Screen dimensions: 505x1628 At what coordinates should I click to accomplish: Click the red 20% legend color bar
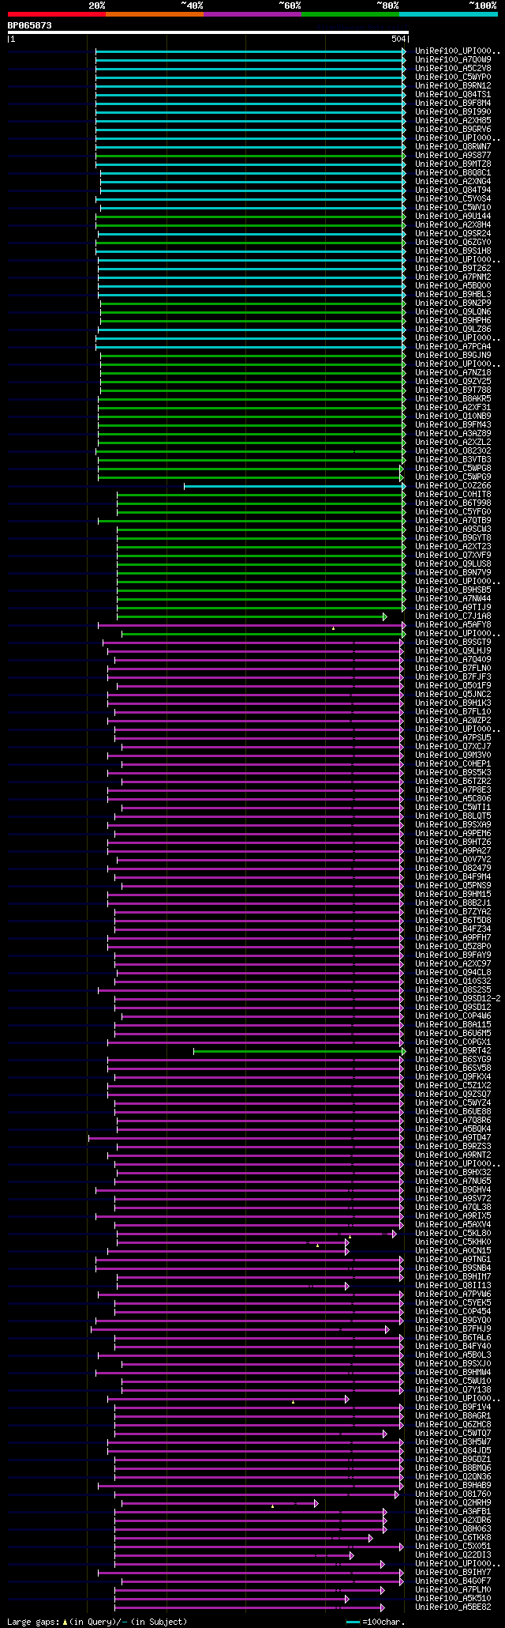56,14
